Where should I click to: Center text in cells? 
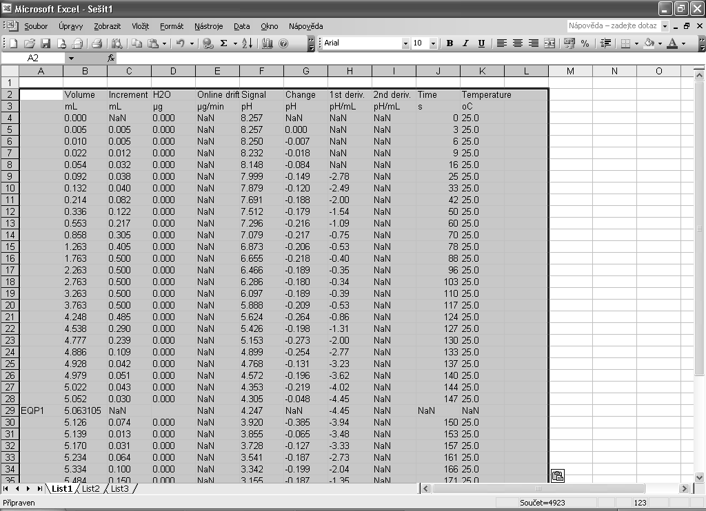(x=518, y=43)
